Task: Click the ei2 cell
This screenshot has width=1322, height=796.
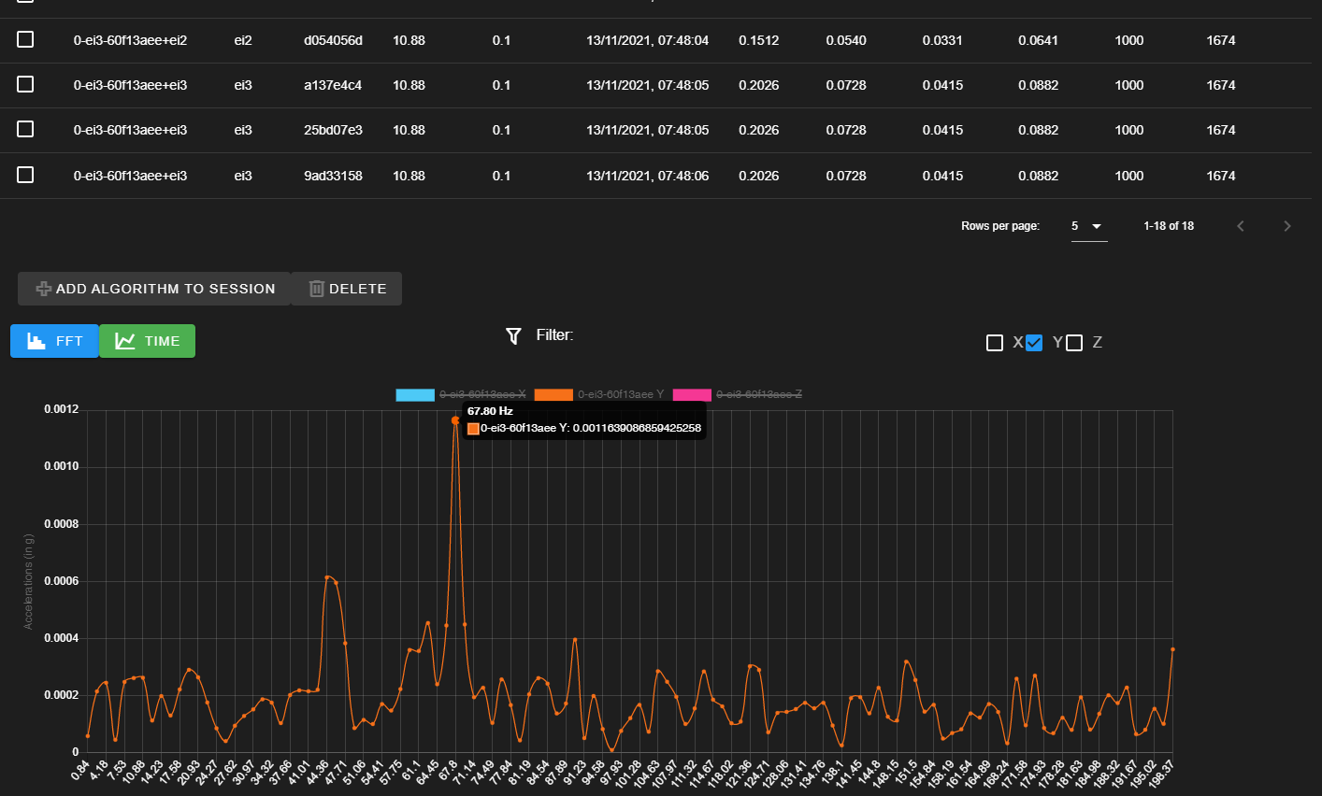Action: point(243,40)
